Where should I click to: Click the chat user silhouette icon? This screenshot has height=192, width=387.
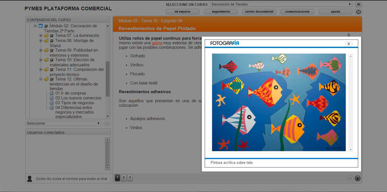coord(29,179)
